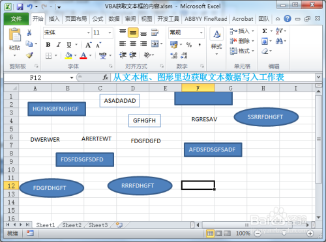The height and width of the screenshot is (242, 326).
Task: Click the zoom slider handle
Action: point(284,234)
